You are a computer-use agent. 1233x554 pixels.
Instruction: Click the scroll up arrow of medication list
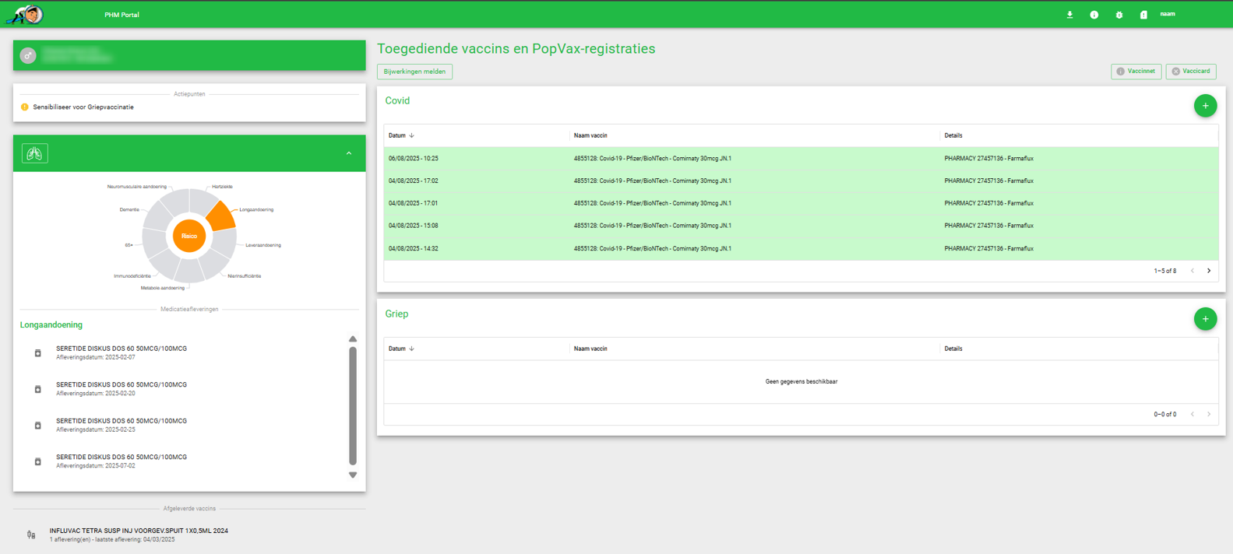click(x=353, y=339)
